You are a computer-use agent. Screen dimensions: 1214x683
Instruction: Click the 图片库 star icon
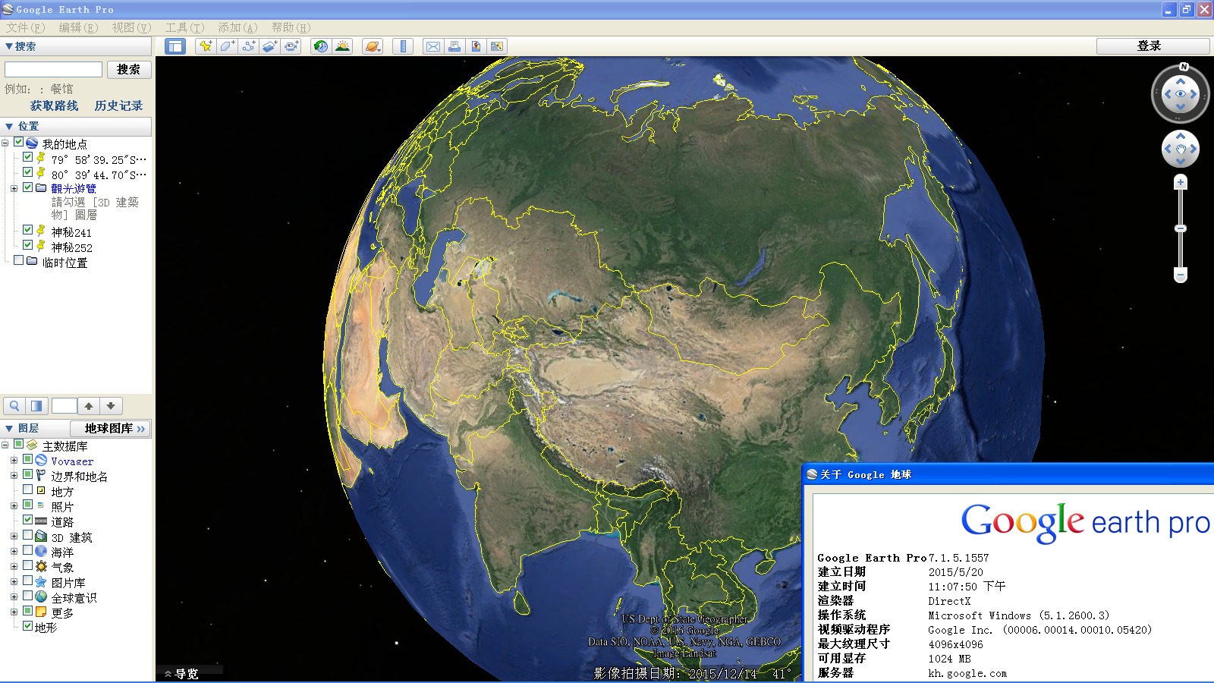41,581
